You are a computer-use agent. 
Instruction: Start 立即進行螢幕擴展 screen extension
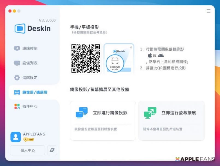(179, 113)
